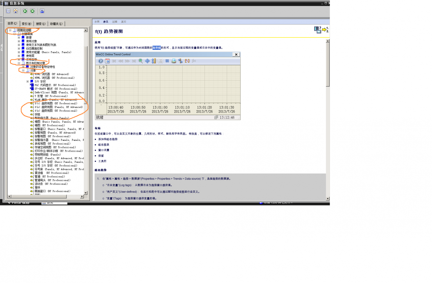
Task: Click the Home icon in the toolbar
Action: pos(16,11)
